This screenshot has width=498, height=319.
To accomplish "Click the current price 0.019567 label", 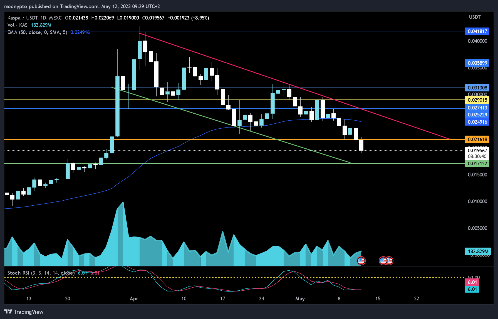I will click(x=477, y=151).
